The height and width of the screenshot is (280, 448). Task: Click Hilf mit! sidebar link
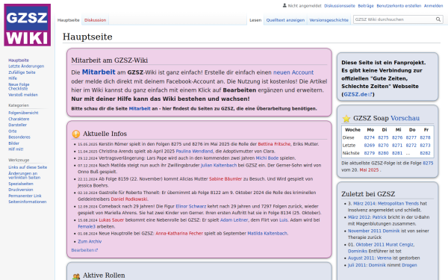point(16,149)
